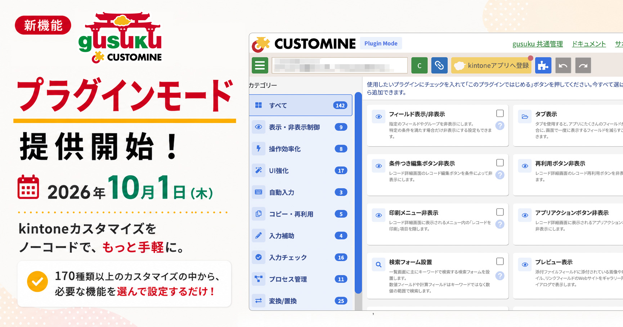Image resolution: width=623 pixels, height=327 pixels.
Task: Click the flow diagram icon beside プロセス管理
Action: coord(259,279)
